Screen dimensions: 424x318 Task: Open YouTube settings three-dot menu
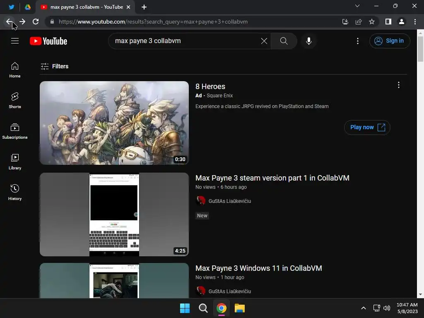point(357,41)
